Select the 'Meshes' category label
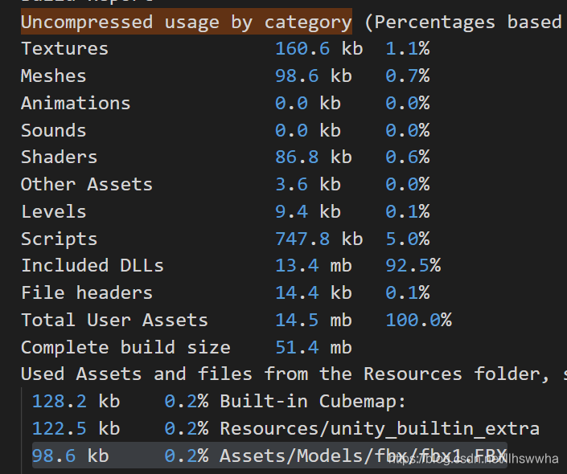Image resolution: width=567 pixels, height=474 pixels. tap(54, 76)
